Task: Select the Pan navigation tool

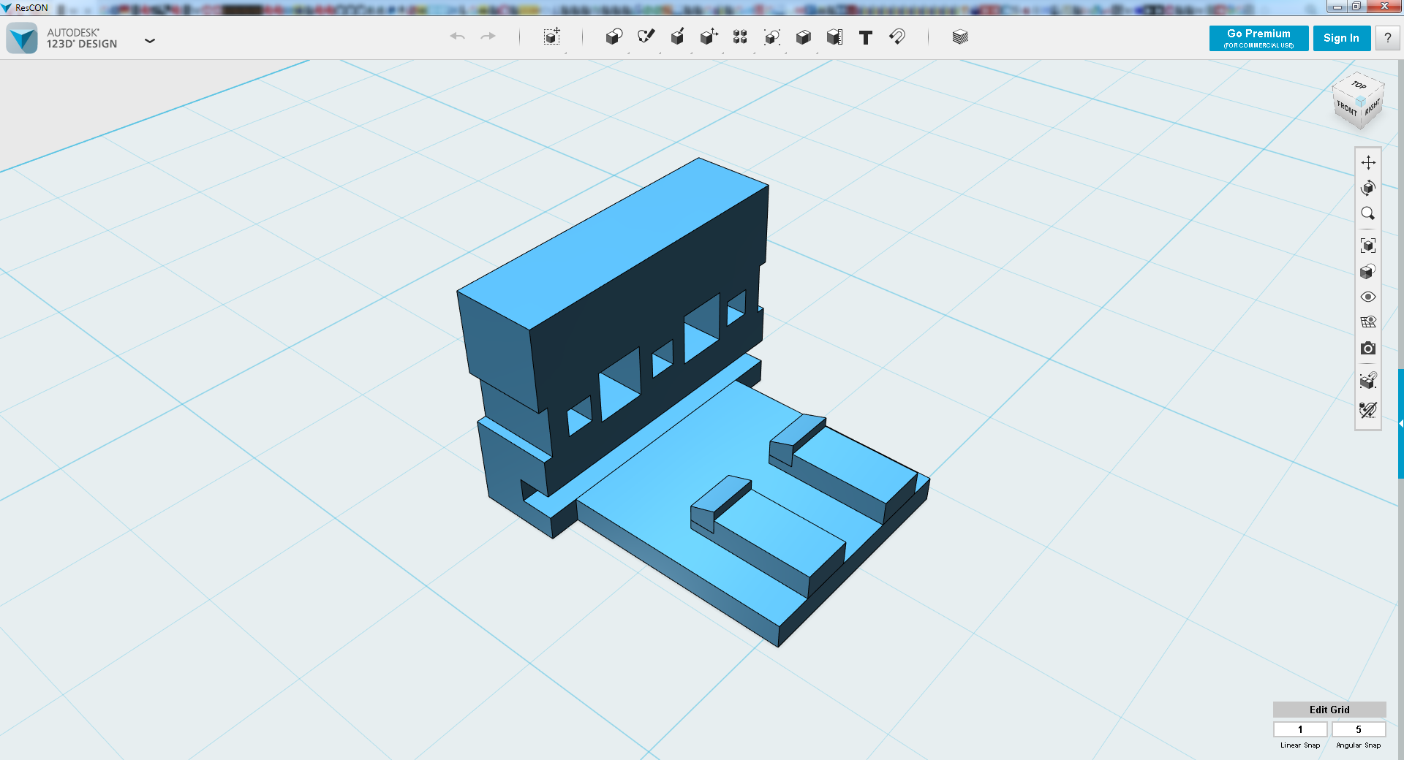Action: point(1368,162)
